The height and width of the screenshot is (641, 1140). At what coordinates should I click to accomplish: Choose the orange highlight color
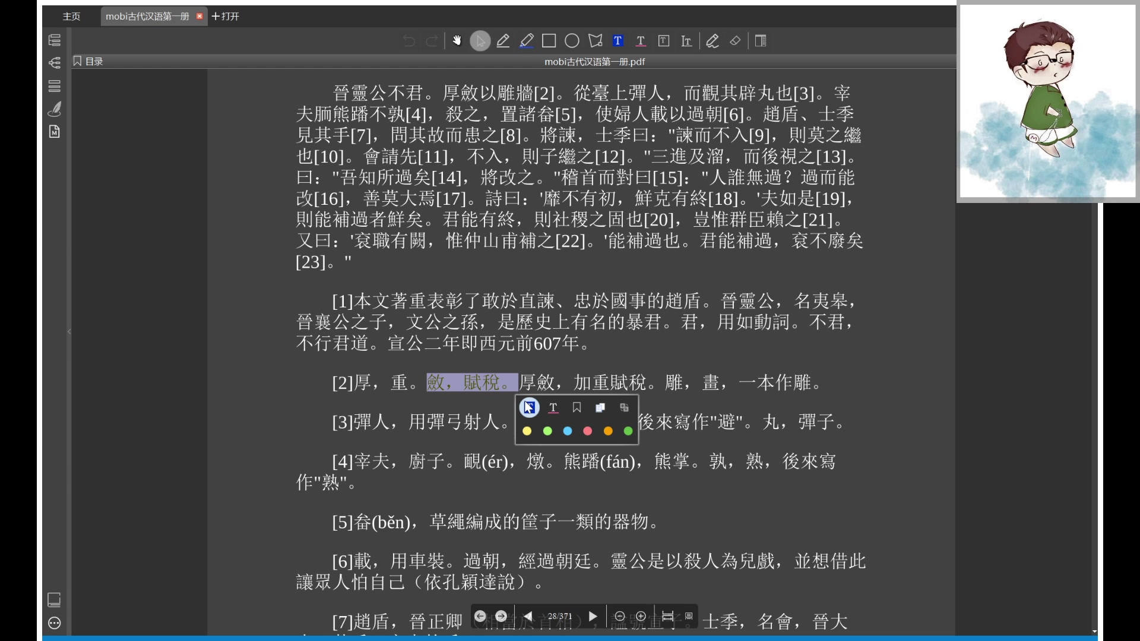608,431
